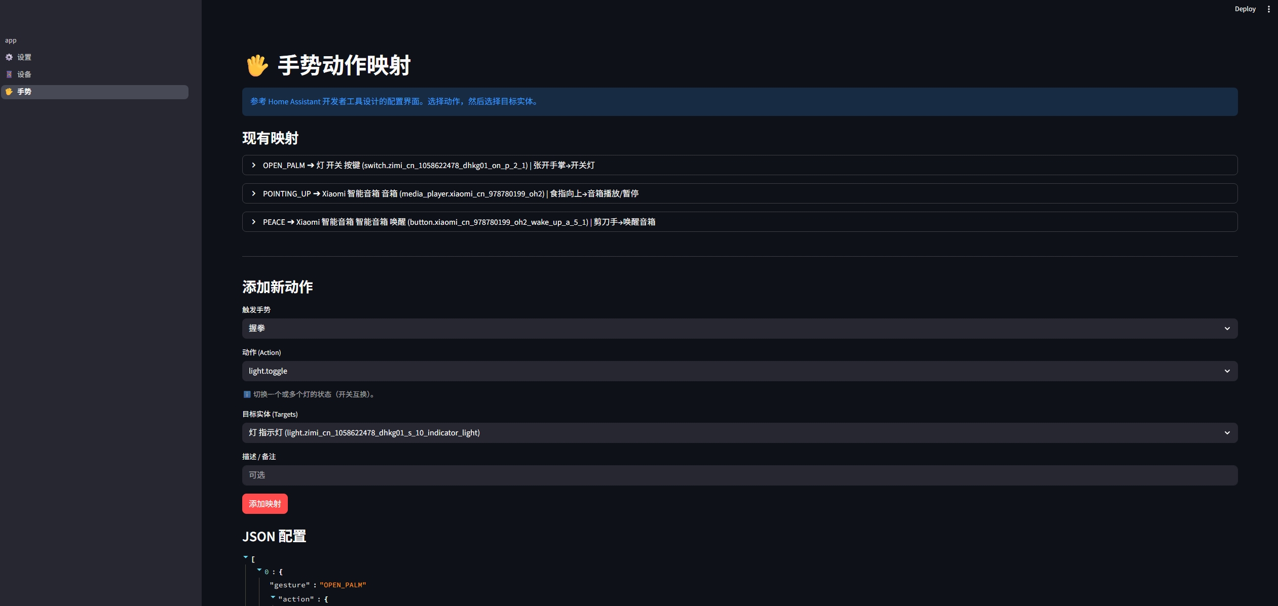Go to the 设备 page

pos(24,74)
